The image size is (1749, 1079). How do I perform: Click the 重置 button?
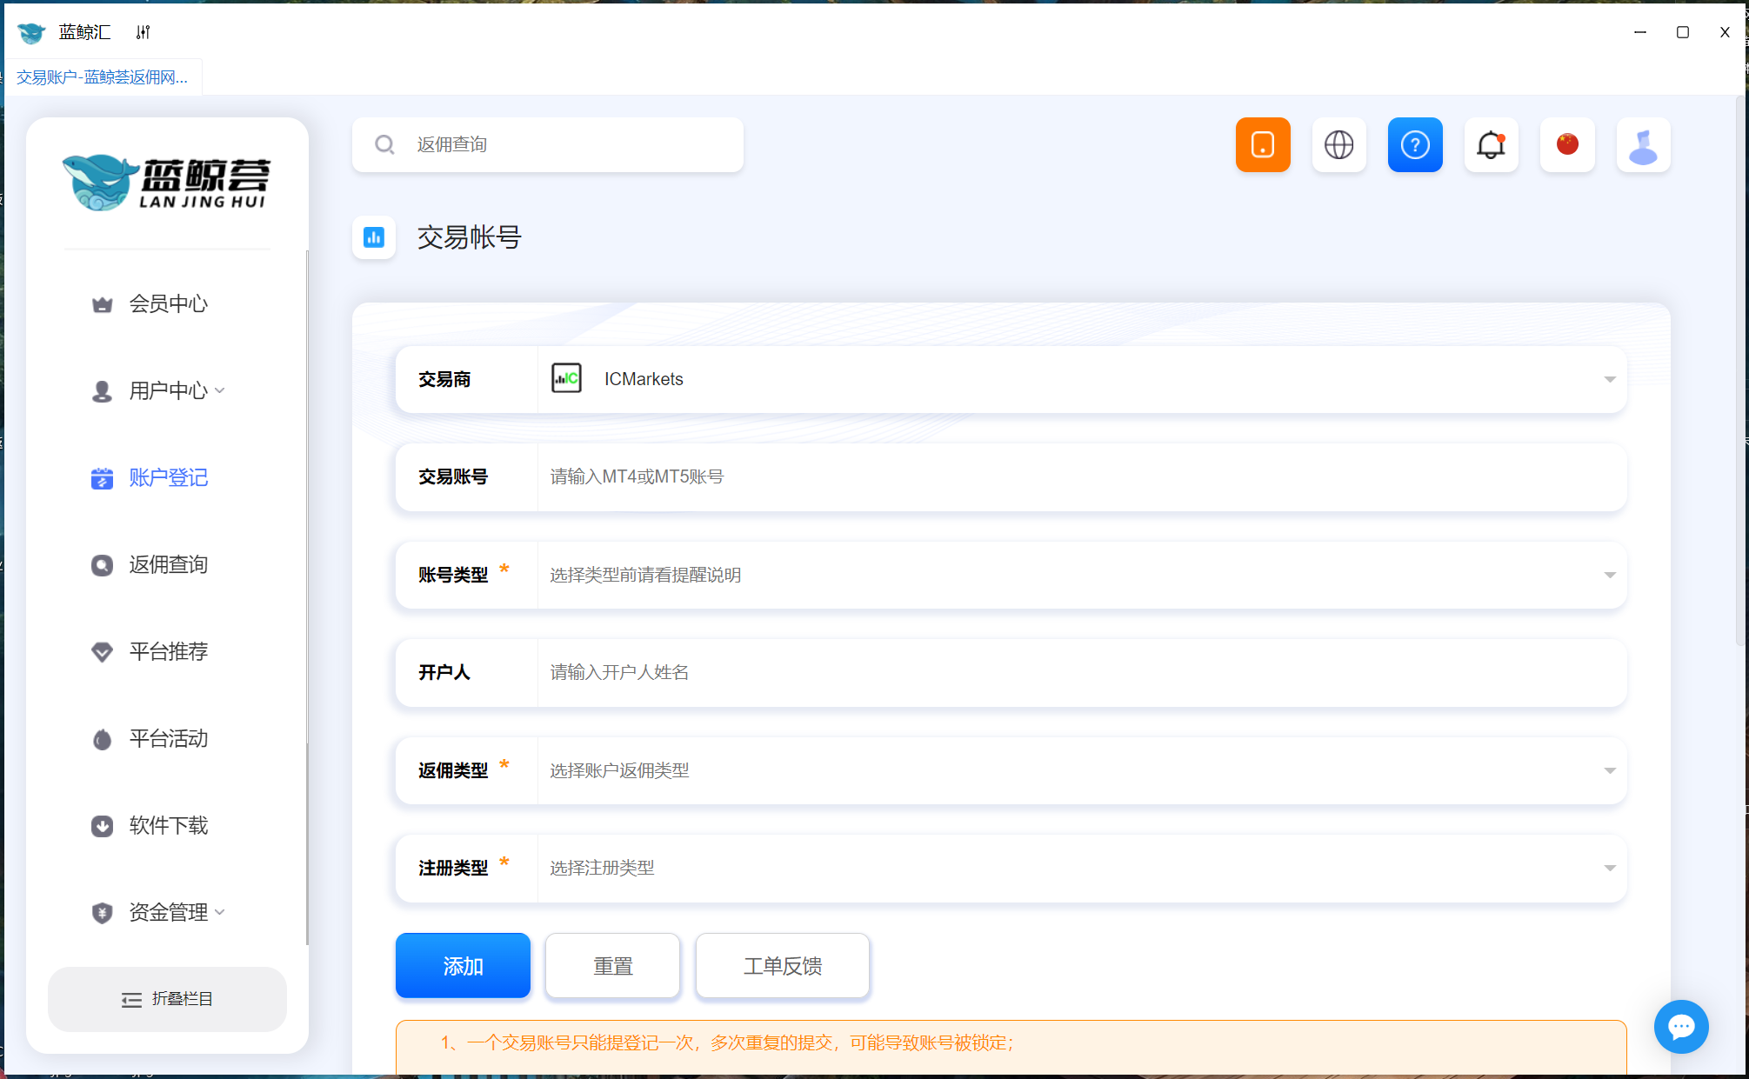[x=612, y=965]
